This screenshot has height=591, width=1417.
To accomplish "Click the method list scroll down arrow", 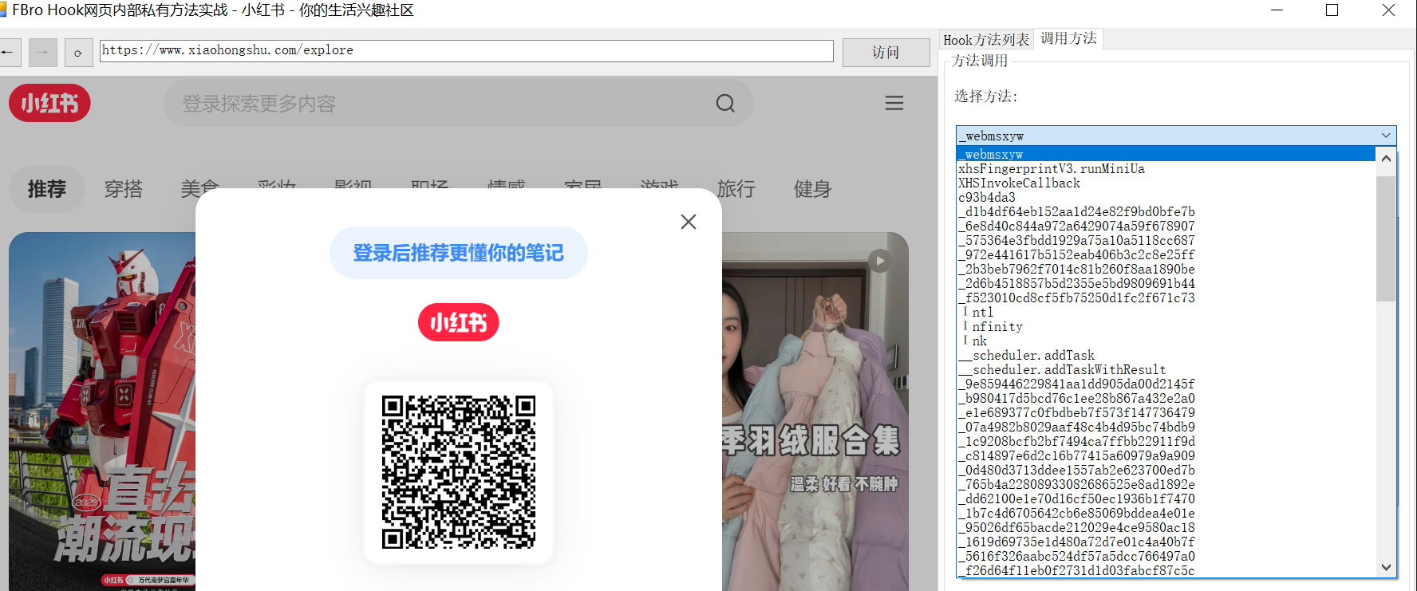I will point(1386,567).
